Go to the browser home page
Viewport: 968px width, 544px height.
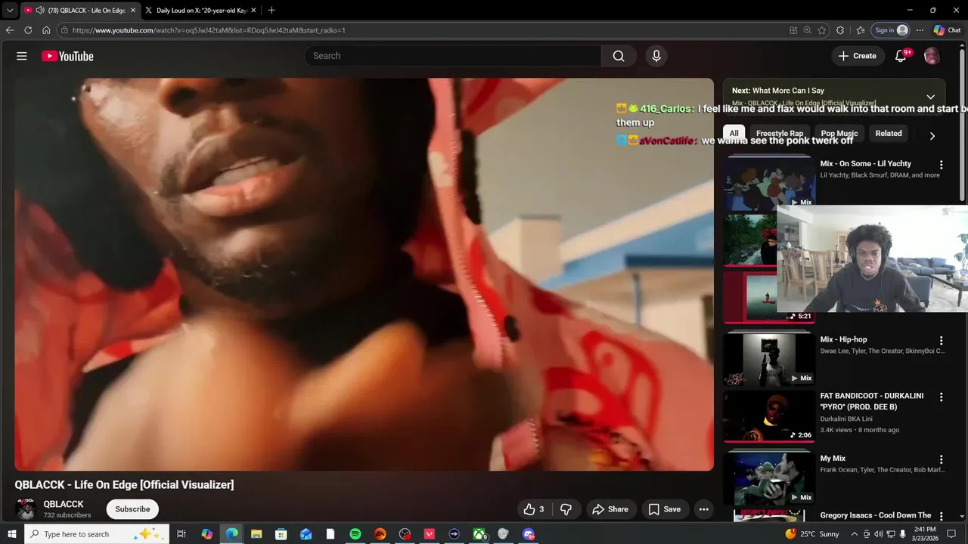coord(46,30)
